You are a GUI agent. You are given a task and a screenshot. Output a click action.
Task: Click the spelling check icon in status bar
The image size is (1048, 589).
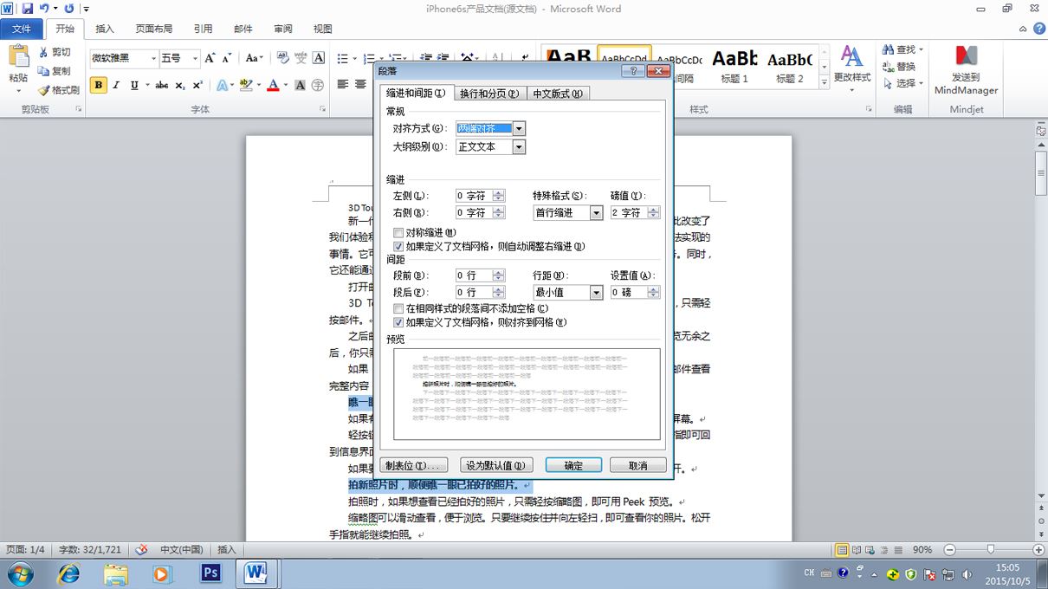(142, 549)
